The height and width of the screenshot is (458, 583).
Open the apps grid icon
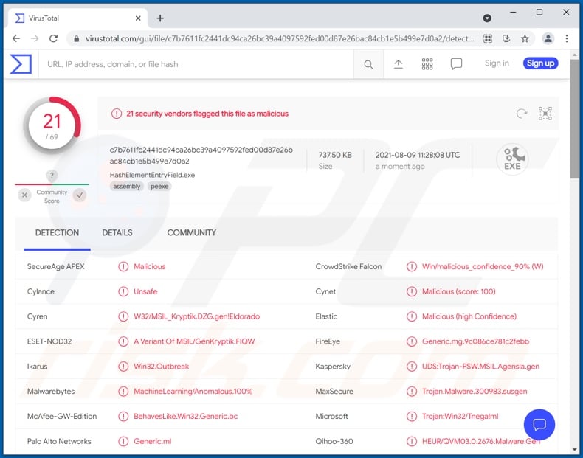tap(427, 64)
